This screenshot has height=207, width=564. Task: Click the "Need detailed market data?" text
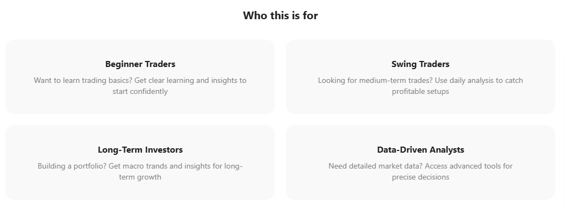pyautogui.click(x=375, y=166)
